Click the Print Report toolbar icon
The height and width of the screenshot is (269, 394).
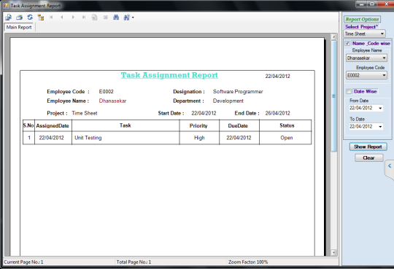pyautogui.click(x=19, y=17)
